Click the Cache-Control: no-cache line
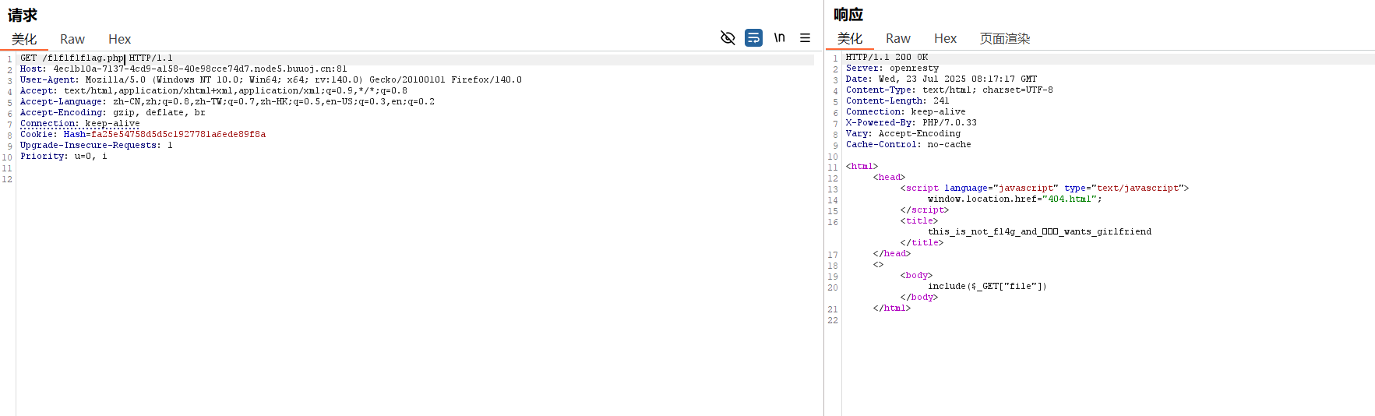The width and height of the screenshot is (1375, 416). [908, 145]
